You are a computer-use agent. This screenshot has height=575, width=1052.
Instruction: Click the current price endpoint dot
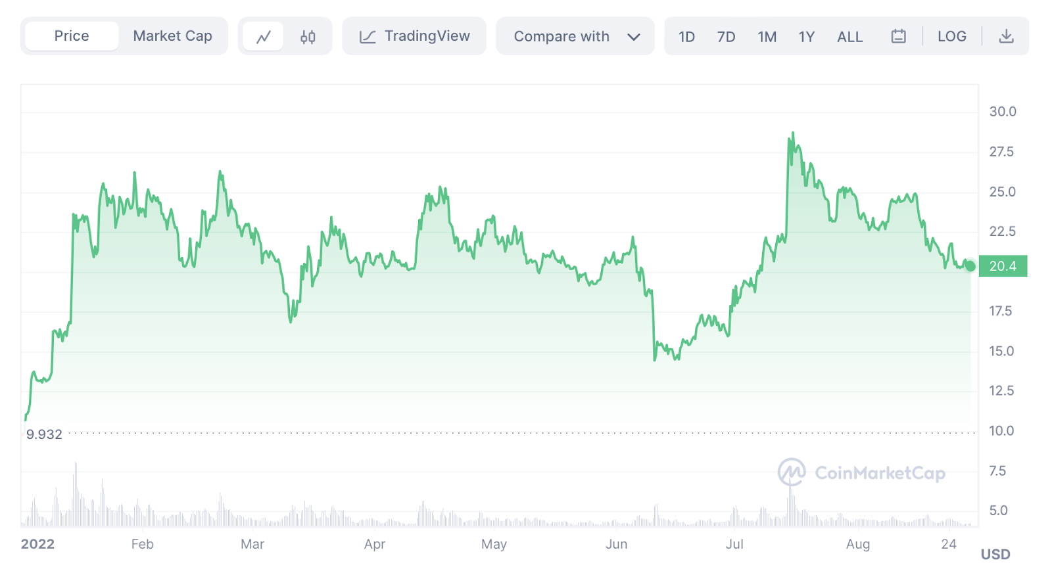[970, 266]
